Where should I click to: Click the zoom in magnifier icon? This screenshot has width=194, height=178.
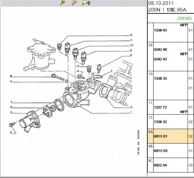(62, 3)
